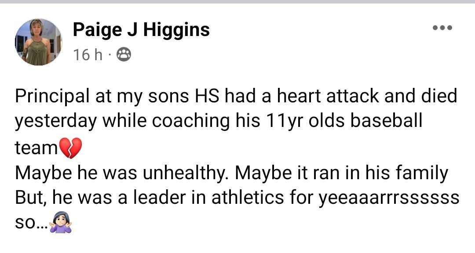Click the post audience privacy icon
The height and width of the screenshot is (253, 475).
(x=123, y=54)
